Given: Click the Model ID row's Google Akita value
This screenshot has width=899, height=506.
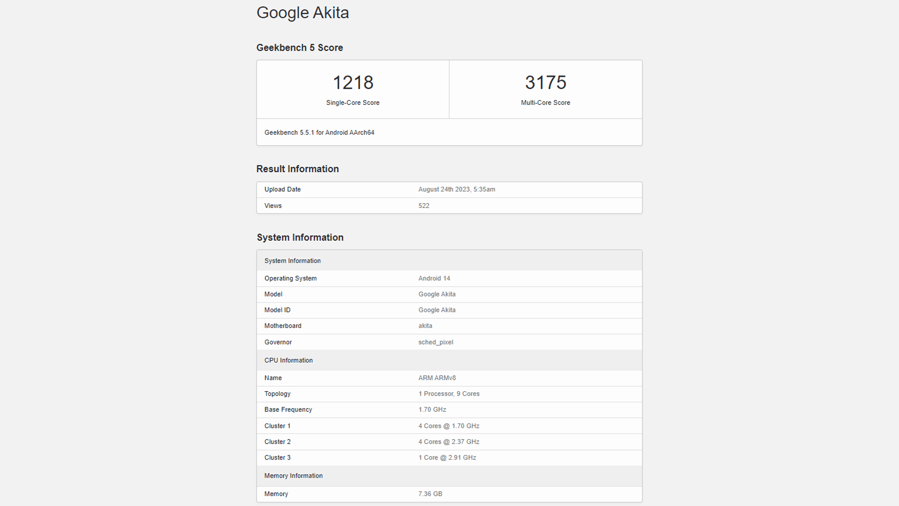Looking at the screenshot, I should 437,310.
